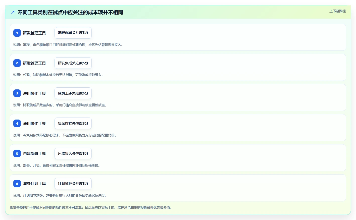Viewport: 356px width, 220px height.
Task: Click the number 2 badge
Action: click(x=17, y=63)
